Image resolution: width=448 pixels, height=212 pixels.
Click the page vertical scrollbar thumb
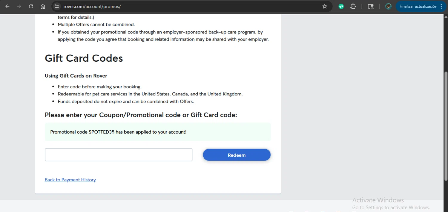(x=446, y=125)
